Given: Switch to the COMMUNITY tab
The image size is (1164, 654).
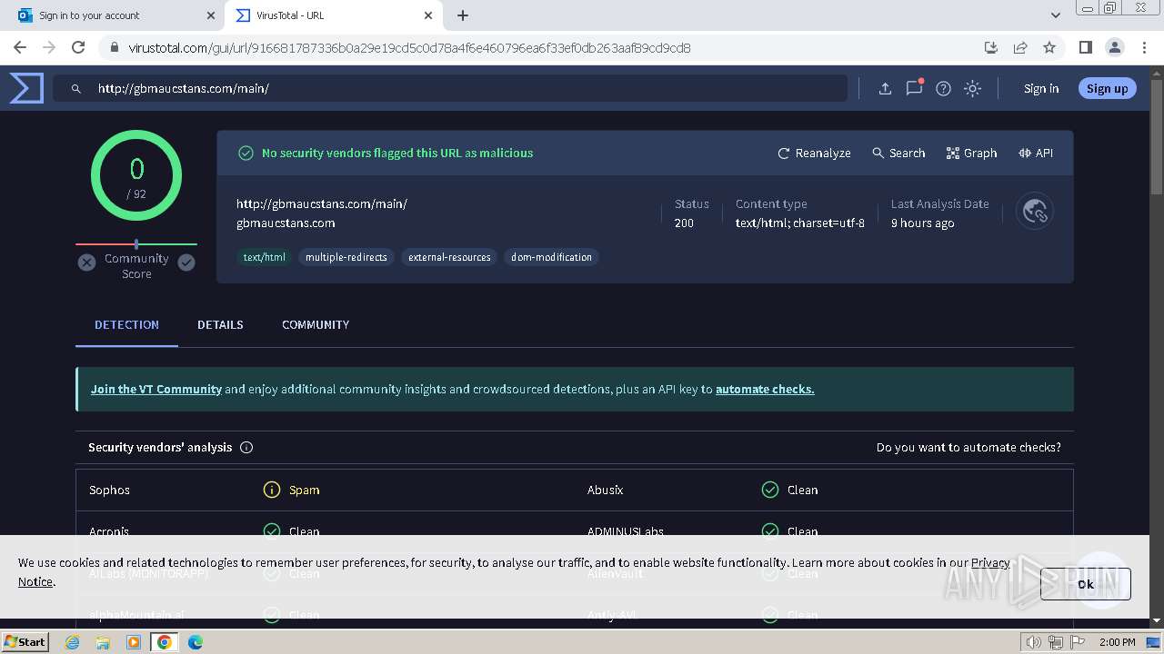Looking at the screenshot, I should tap(316, 324).
